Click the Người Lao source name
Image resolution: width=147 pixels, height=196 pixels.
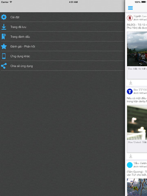pos(140,16)
